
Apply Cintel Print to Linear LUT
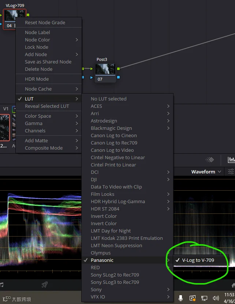click(127, 165)
